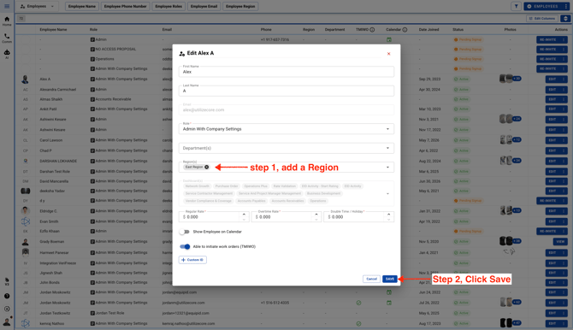Click TMIWO checkmark in kemraj Nathoo row
Image resolution: width=573 pixels, height=330 pixels.
tap(358, 323)
